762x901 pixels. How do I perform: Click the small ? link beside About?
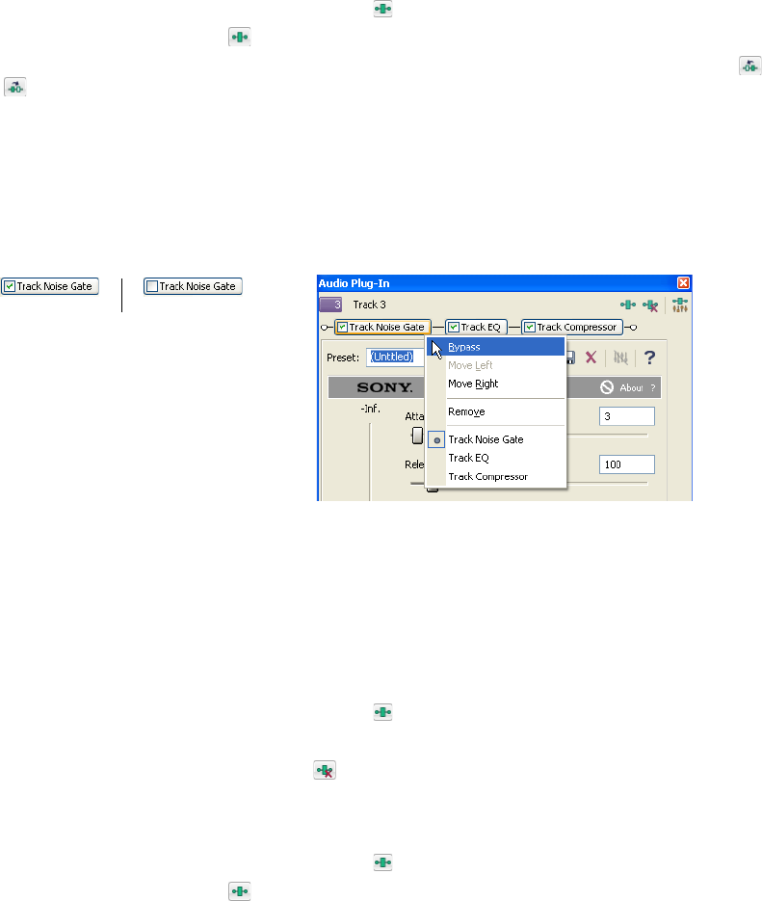coord(653,388)
